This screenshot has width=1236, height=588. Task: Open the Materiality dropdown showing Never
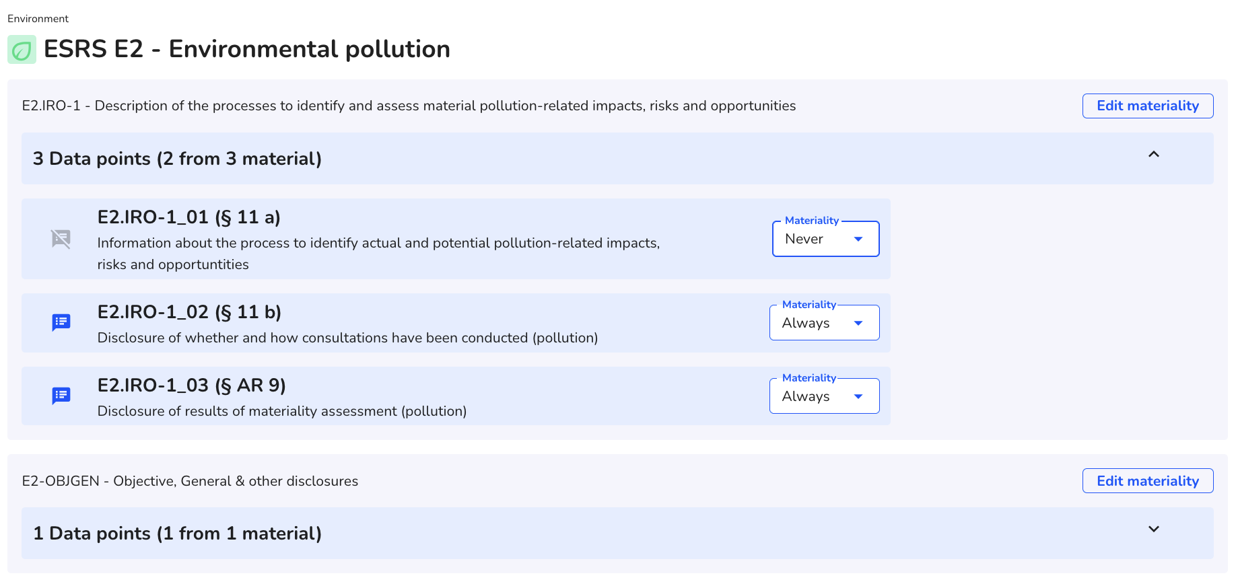(825, 239)
